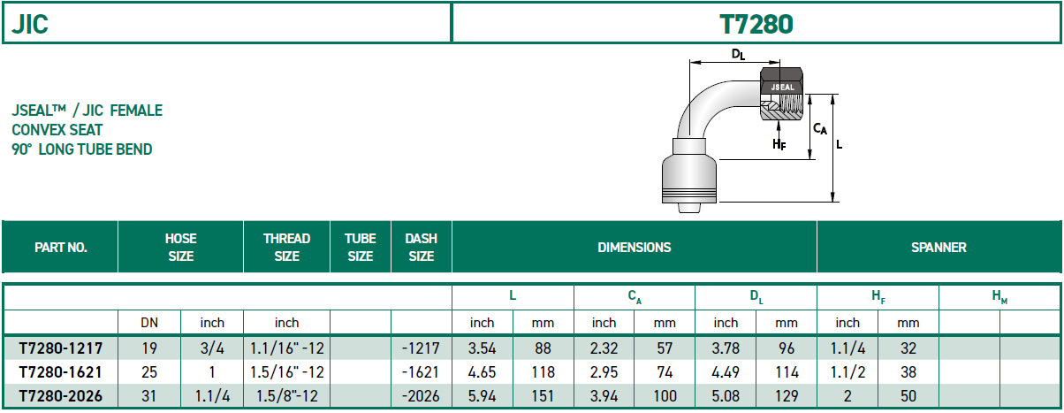Select part number T7280-1217
Viewport: 1064px width, 413px height.
click(x=61, y=348)
